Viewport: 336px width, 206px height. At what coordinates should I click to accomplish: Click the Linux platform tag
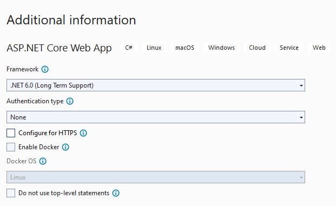(x=154, y=48)
